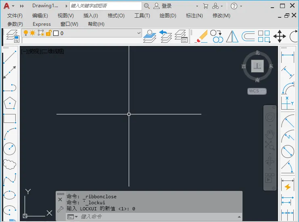The width and height of the screenshot is (299, 222).
Task: Open the sign-in dropdown arrow
Action: pos(197,6)
